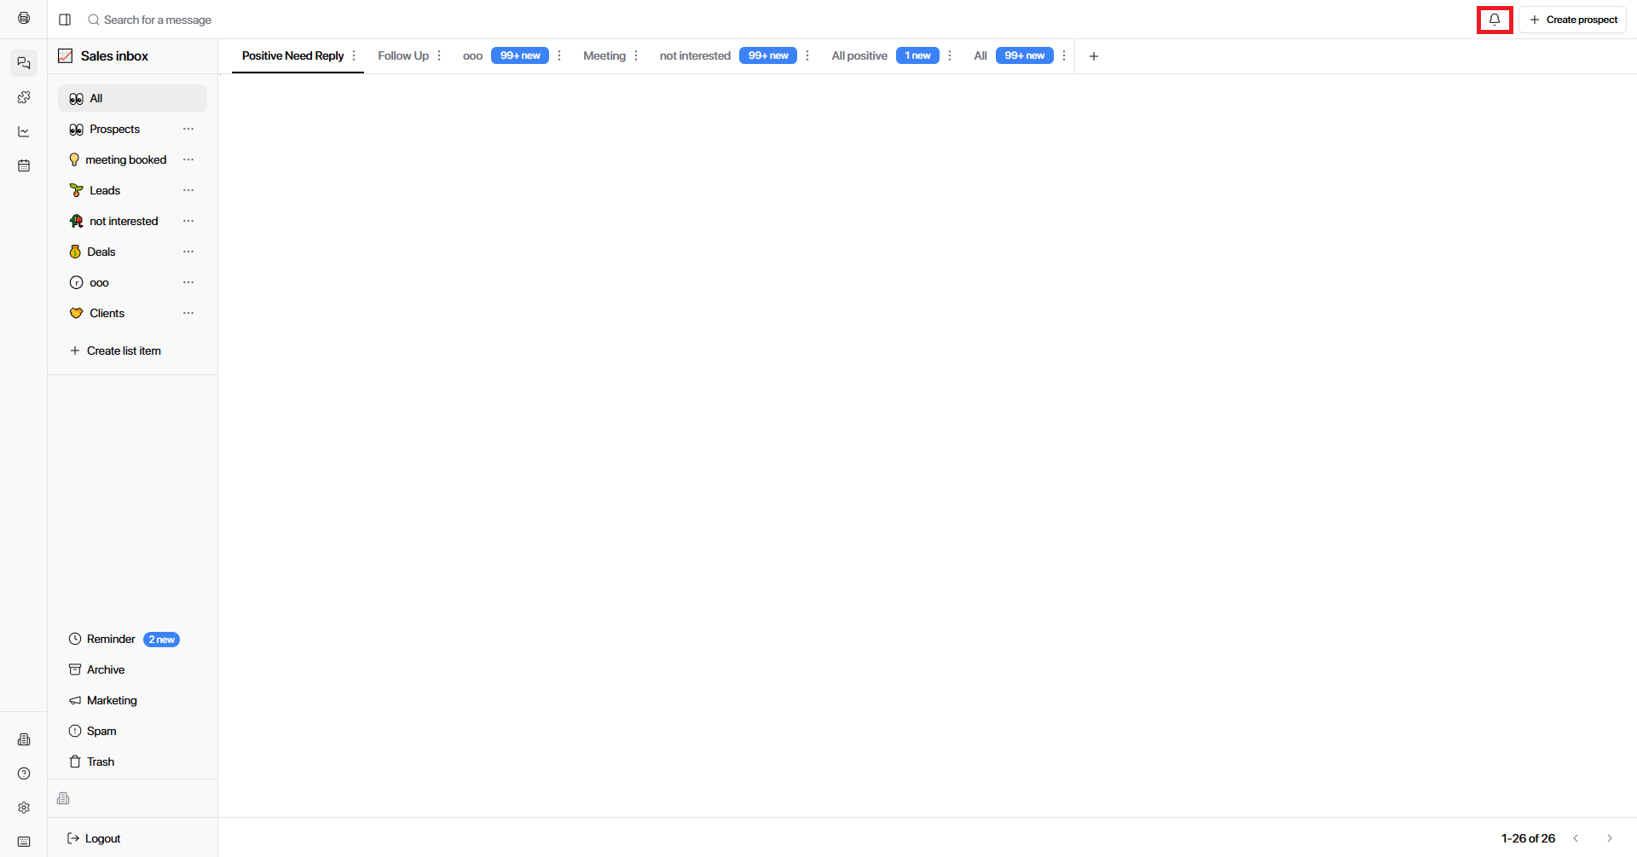Viewport: 1637px width, 857px height.
Task: Switch to Positive Need Reply tab
Action: click(292, 55)
